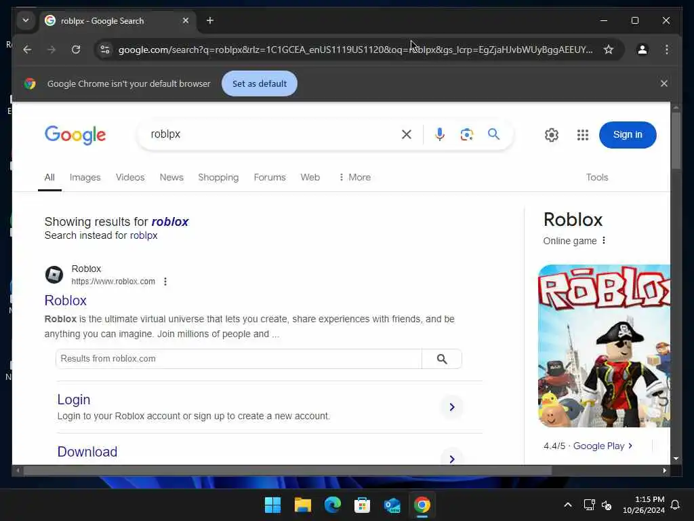Search instead for roblpx link

pyautogui.click(x=144, y=235)
